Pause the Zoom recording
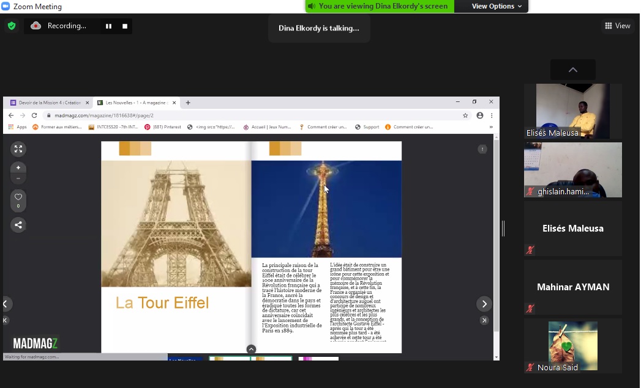641x388 pixels. coord(108,26)
